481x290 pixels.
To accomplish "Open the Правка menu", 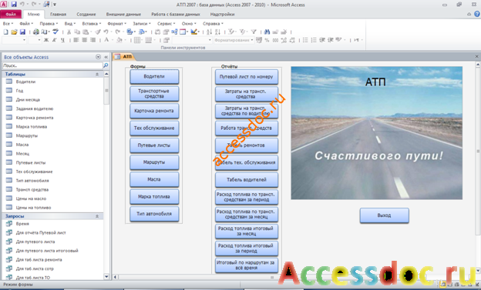I will [49, 24].
